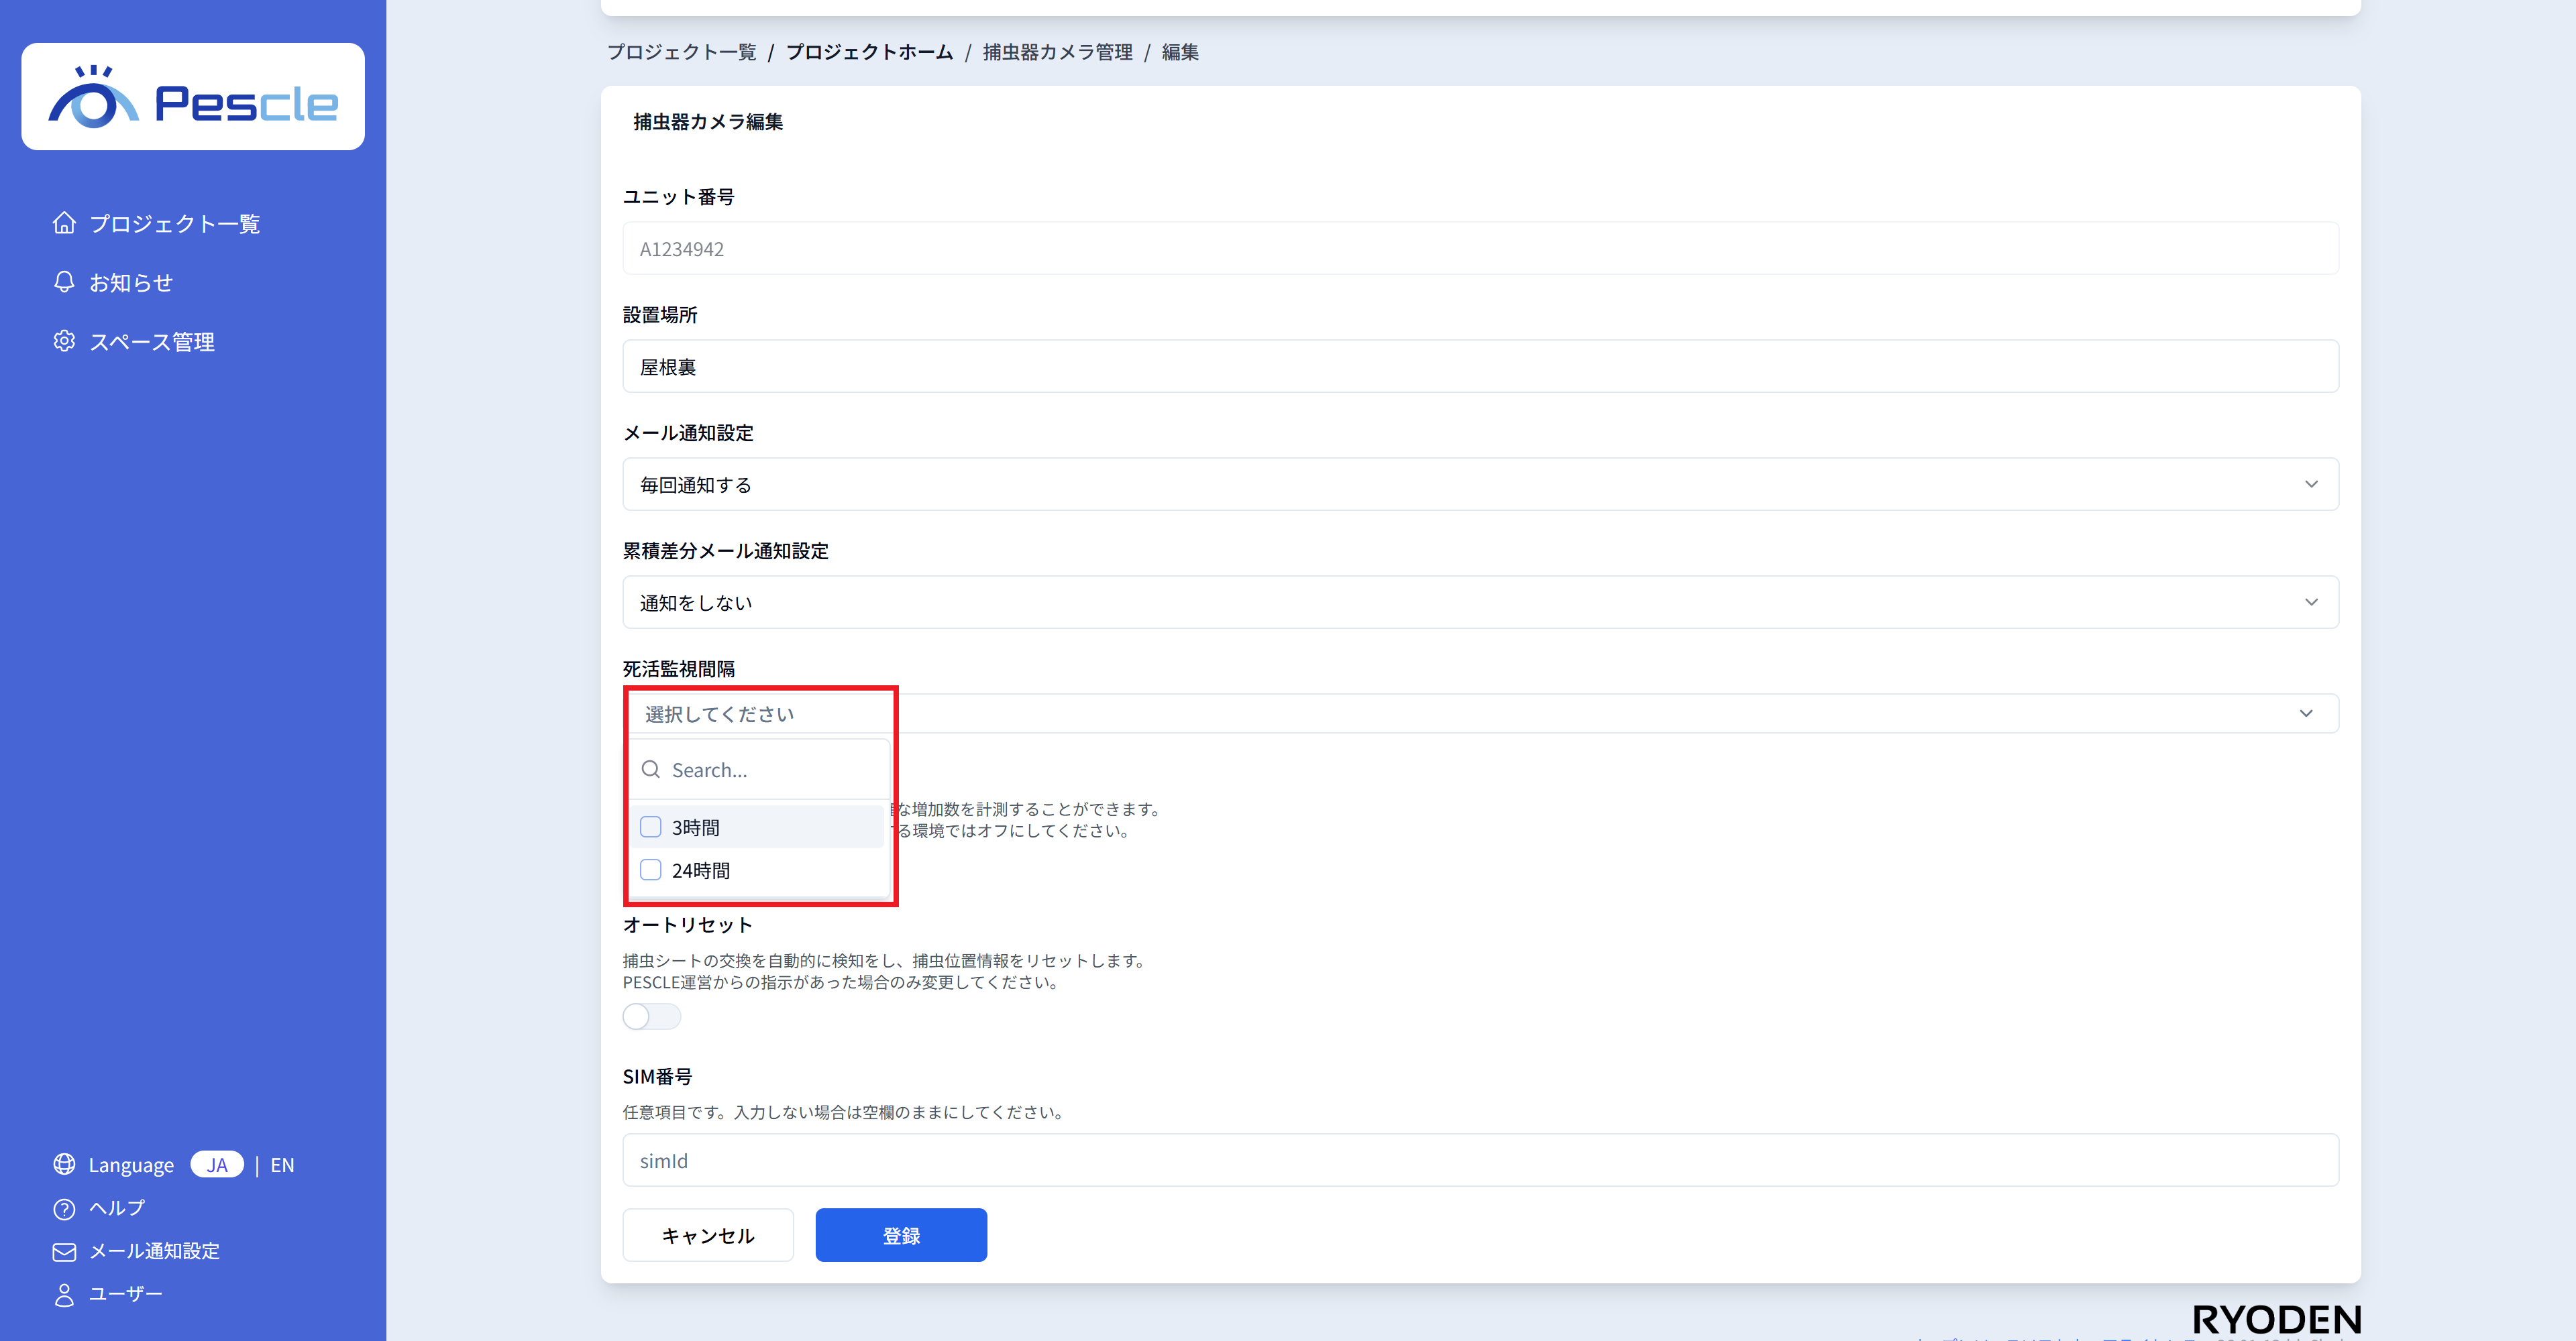Image resolution: width=2576 pixels, height=1341 pixels.
Task: Toggle the オートリセット switch
Action: (x=651, y=1016)
